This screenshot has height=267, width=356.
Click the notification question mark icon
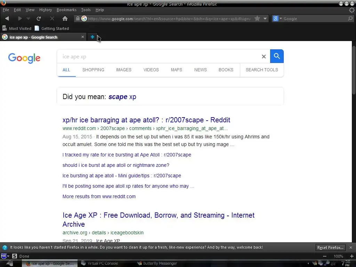coord(5,248)
